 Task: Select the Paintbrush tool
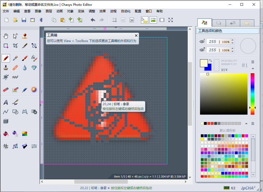click(x=24, y=58)
